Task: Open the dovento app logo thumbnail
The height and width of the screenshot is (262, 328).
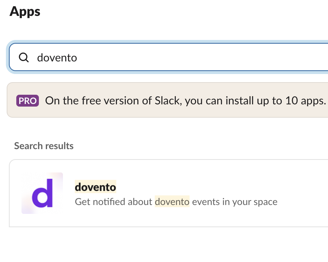Action: [x=42, y=193]
